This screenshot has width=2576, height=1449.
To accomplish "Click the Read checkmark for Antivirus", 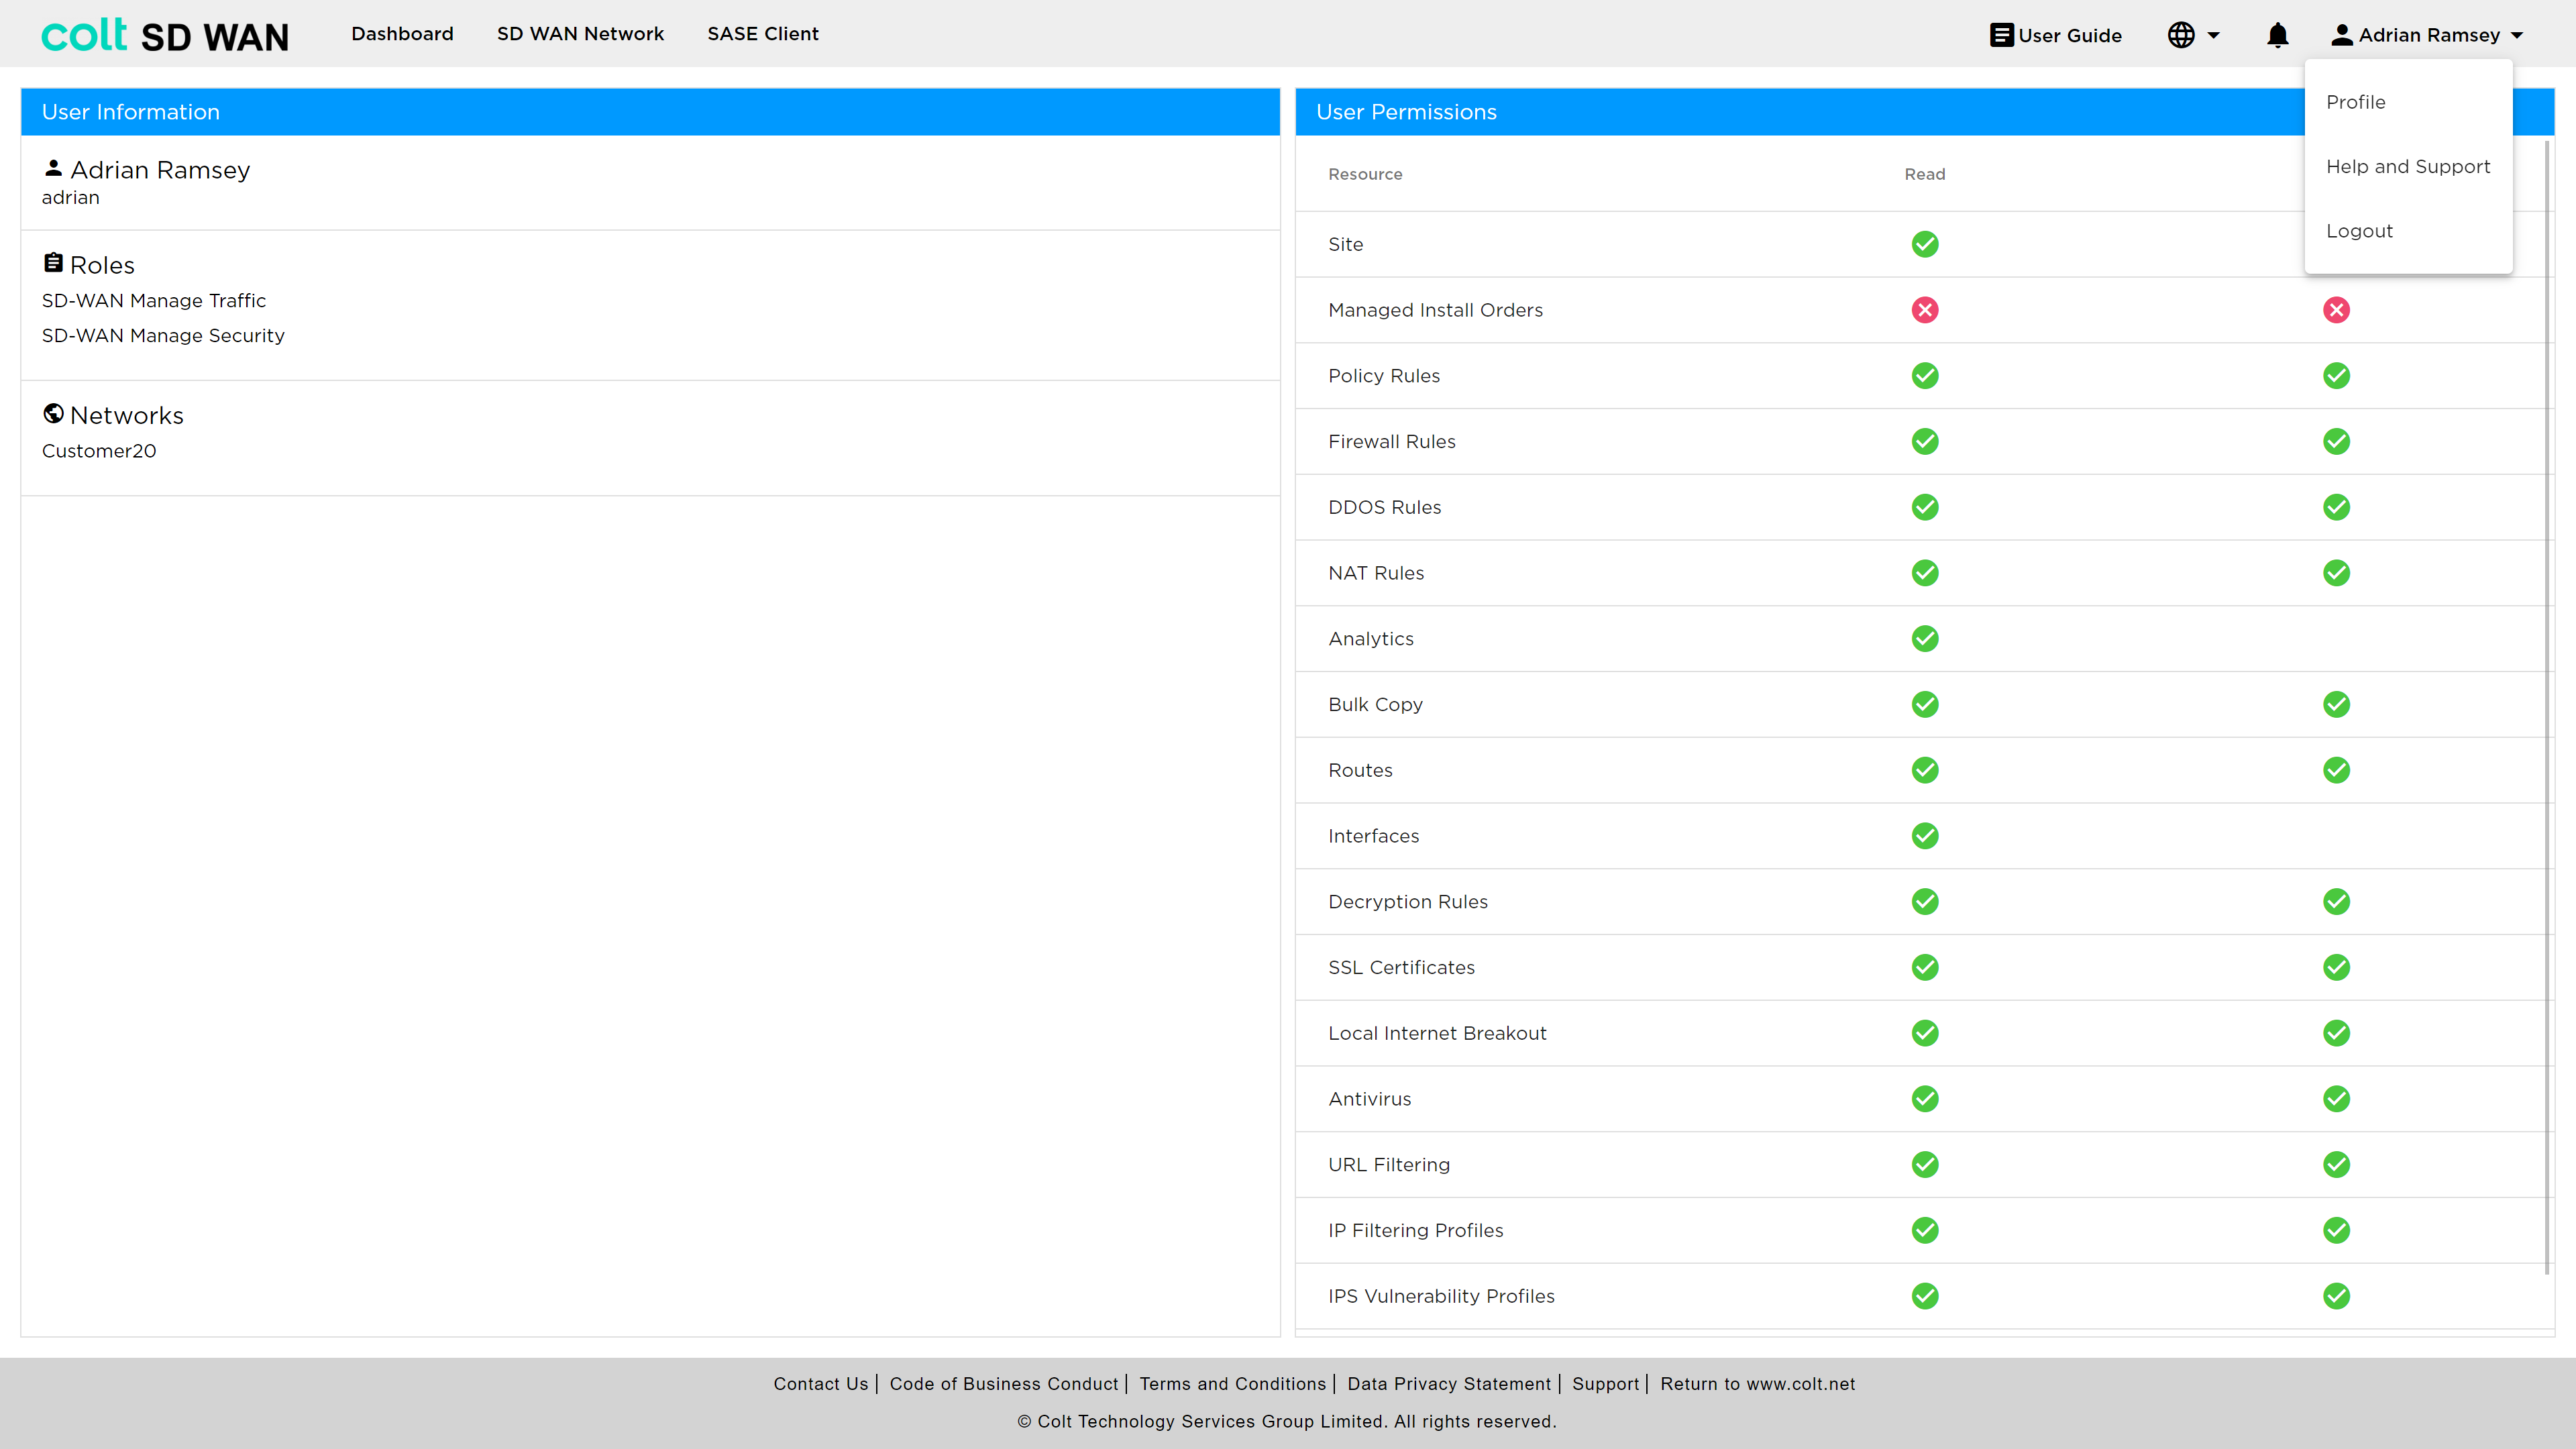I will pyautogui.click(x=1925, y=1099).
